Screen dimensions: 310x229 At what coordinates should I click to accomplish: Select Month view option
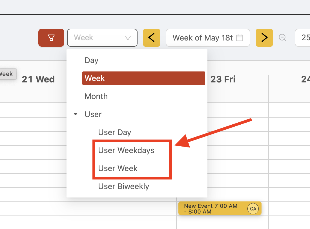[143, 96]
